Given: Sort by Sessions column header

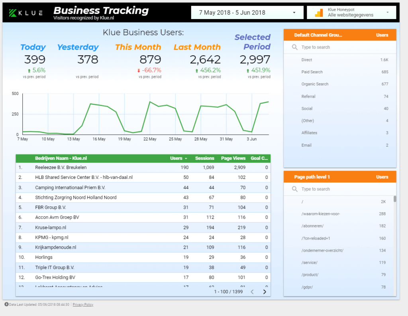Looking at the screenshot, I should (x=204, y=158).
